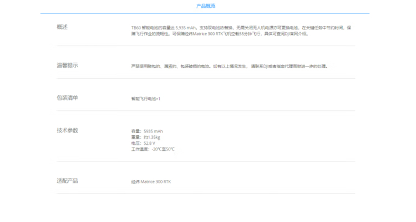Select the 电压 52.8 V spec line

[x=143, y=143]
